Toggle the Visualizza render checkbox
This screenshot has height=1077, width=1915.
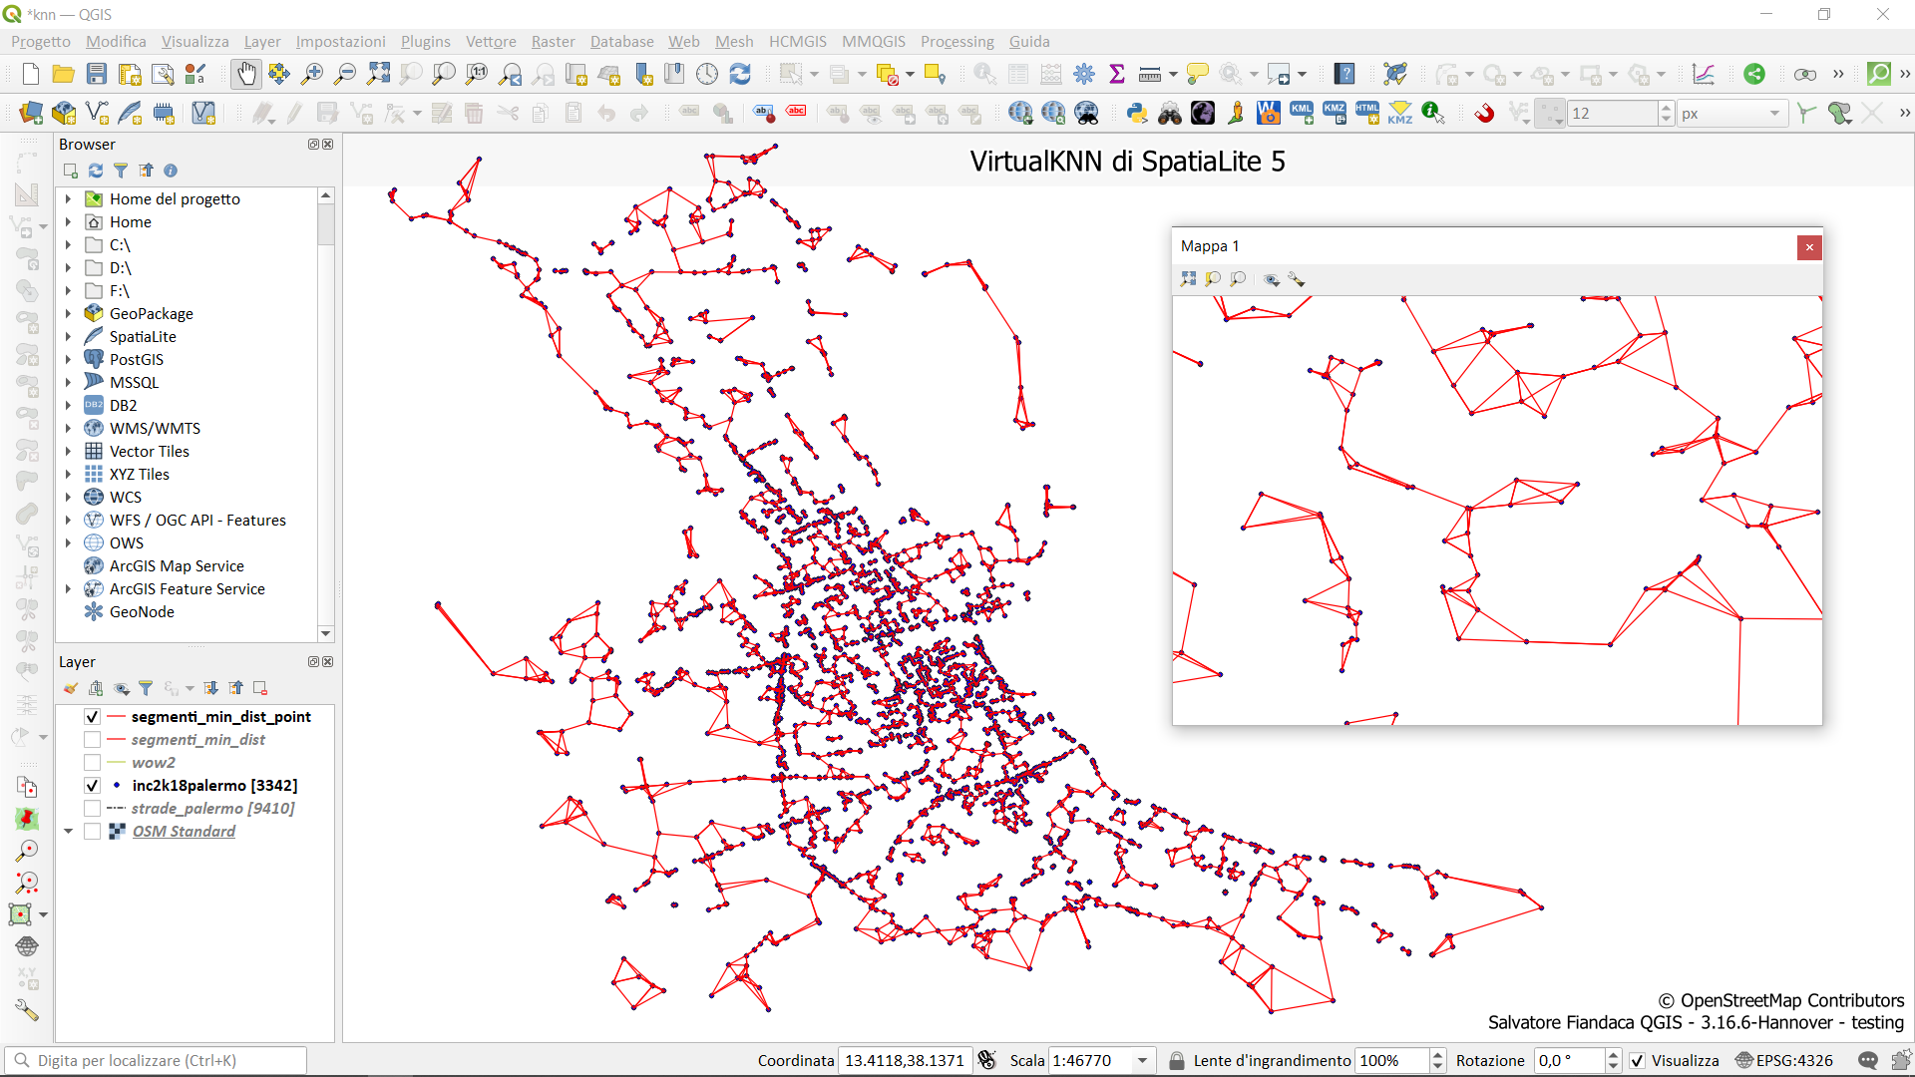point(1638,1060)
